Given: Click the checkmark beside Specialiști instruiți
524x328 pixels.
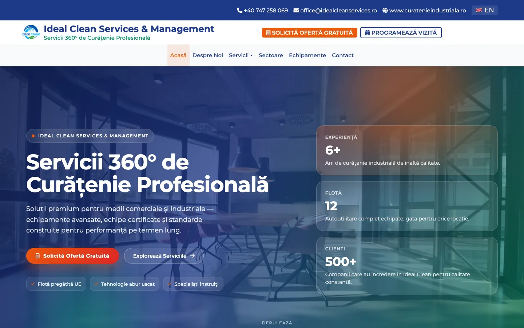Looking at the screenshot, I should (x=170, y=284).
